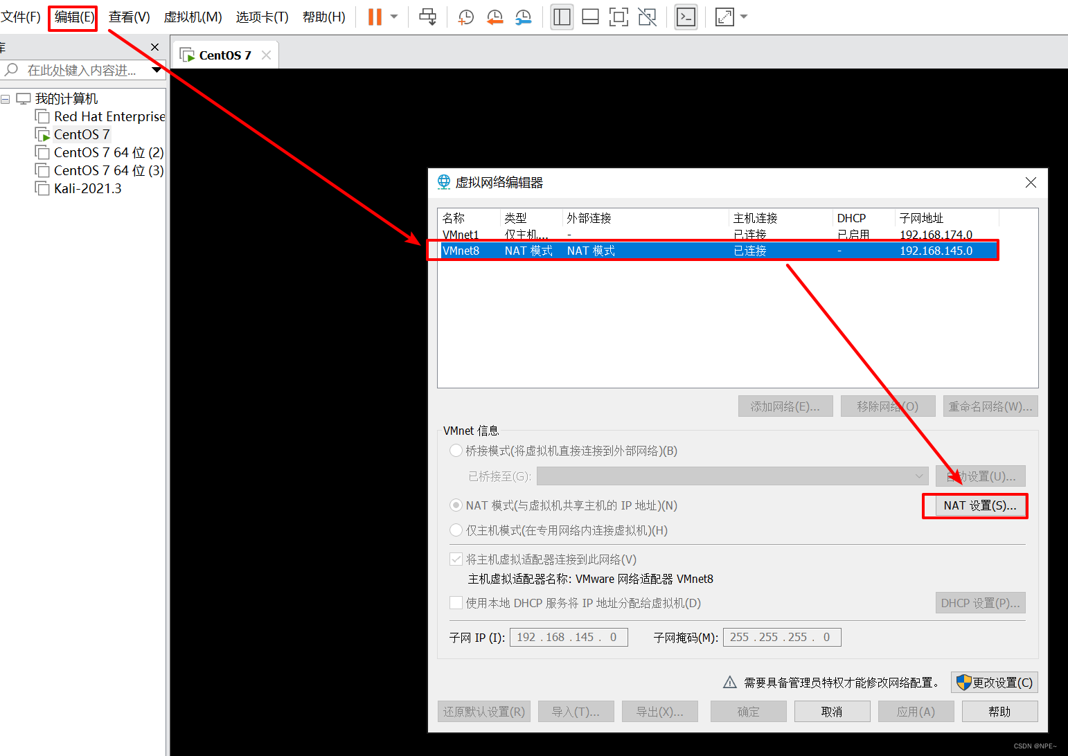The height and width of the screenshot is (756, 1068).
Task: Click the pause virtual machine icon
Action: (x=375, y=17)
